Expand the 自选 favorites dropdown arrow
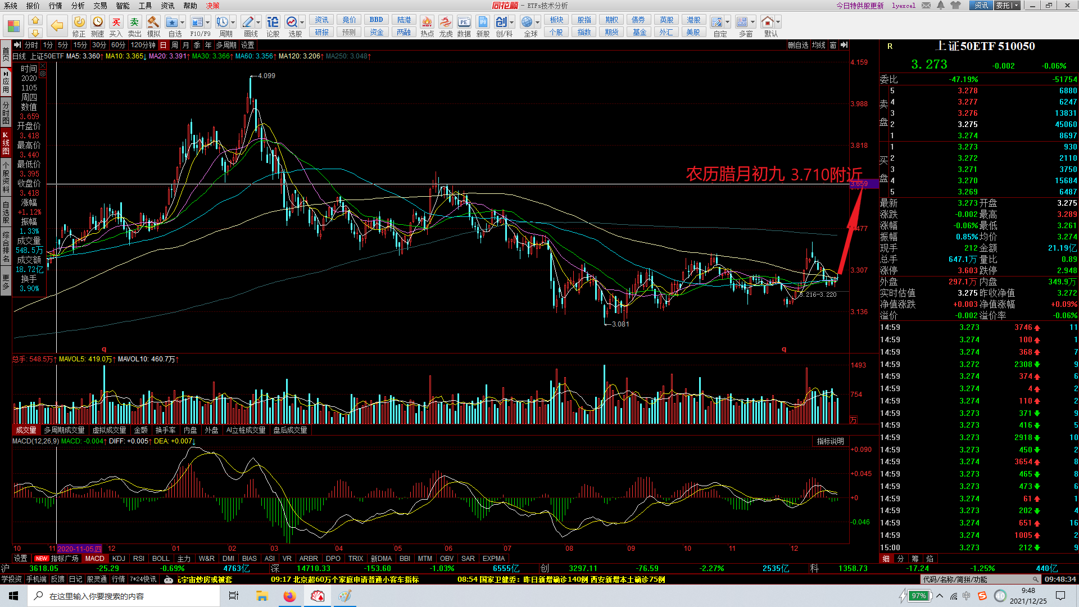1079x607 pixels. (183, 22)
